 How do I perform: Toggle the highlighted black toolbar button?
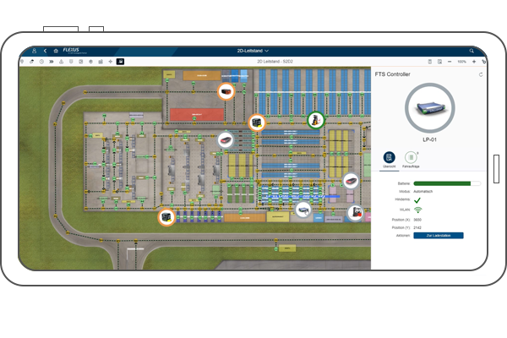tap(120, 62)
